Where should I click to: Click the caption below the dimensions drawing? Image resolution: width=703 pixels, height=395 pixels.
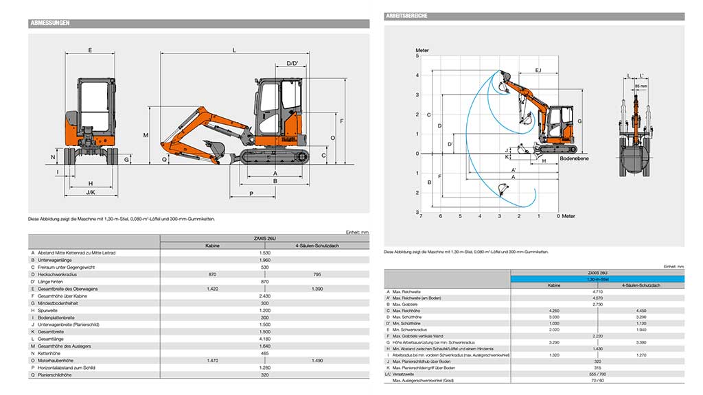122,219
